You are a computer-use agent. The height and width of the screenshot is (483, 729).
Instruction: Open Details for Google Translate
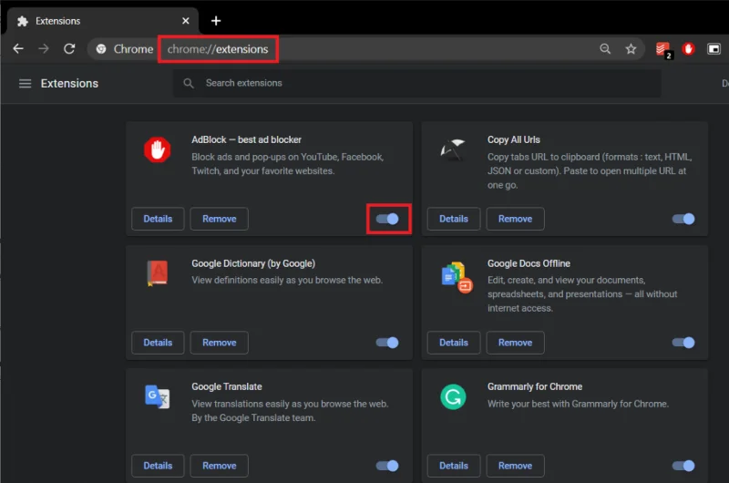tap(158, 466)
